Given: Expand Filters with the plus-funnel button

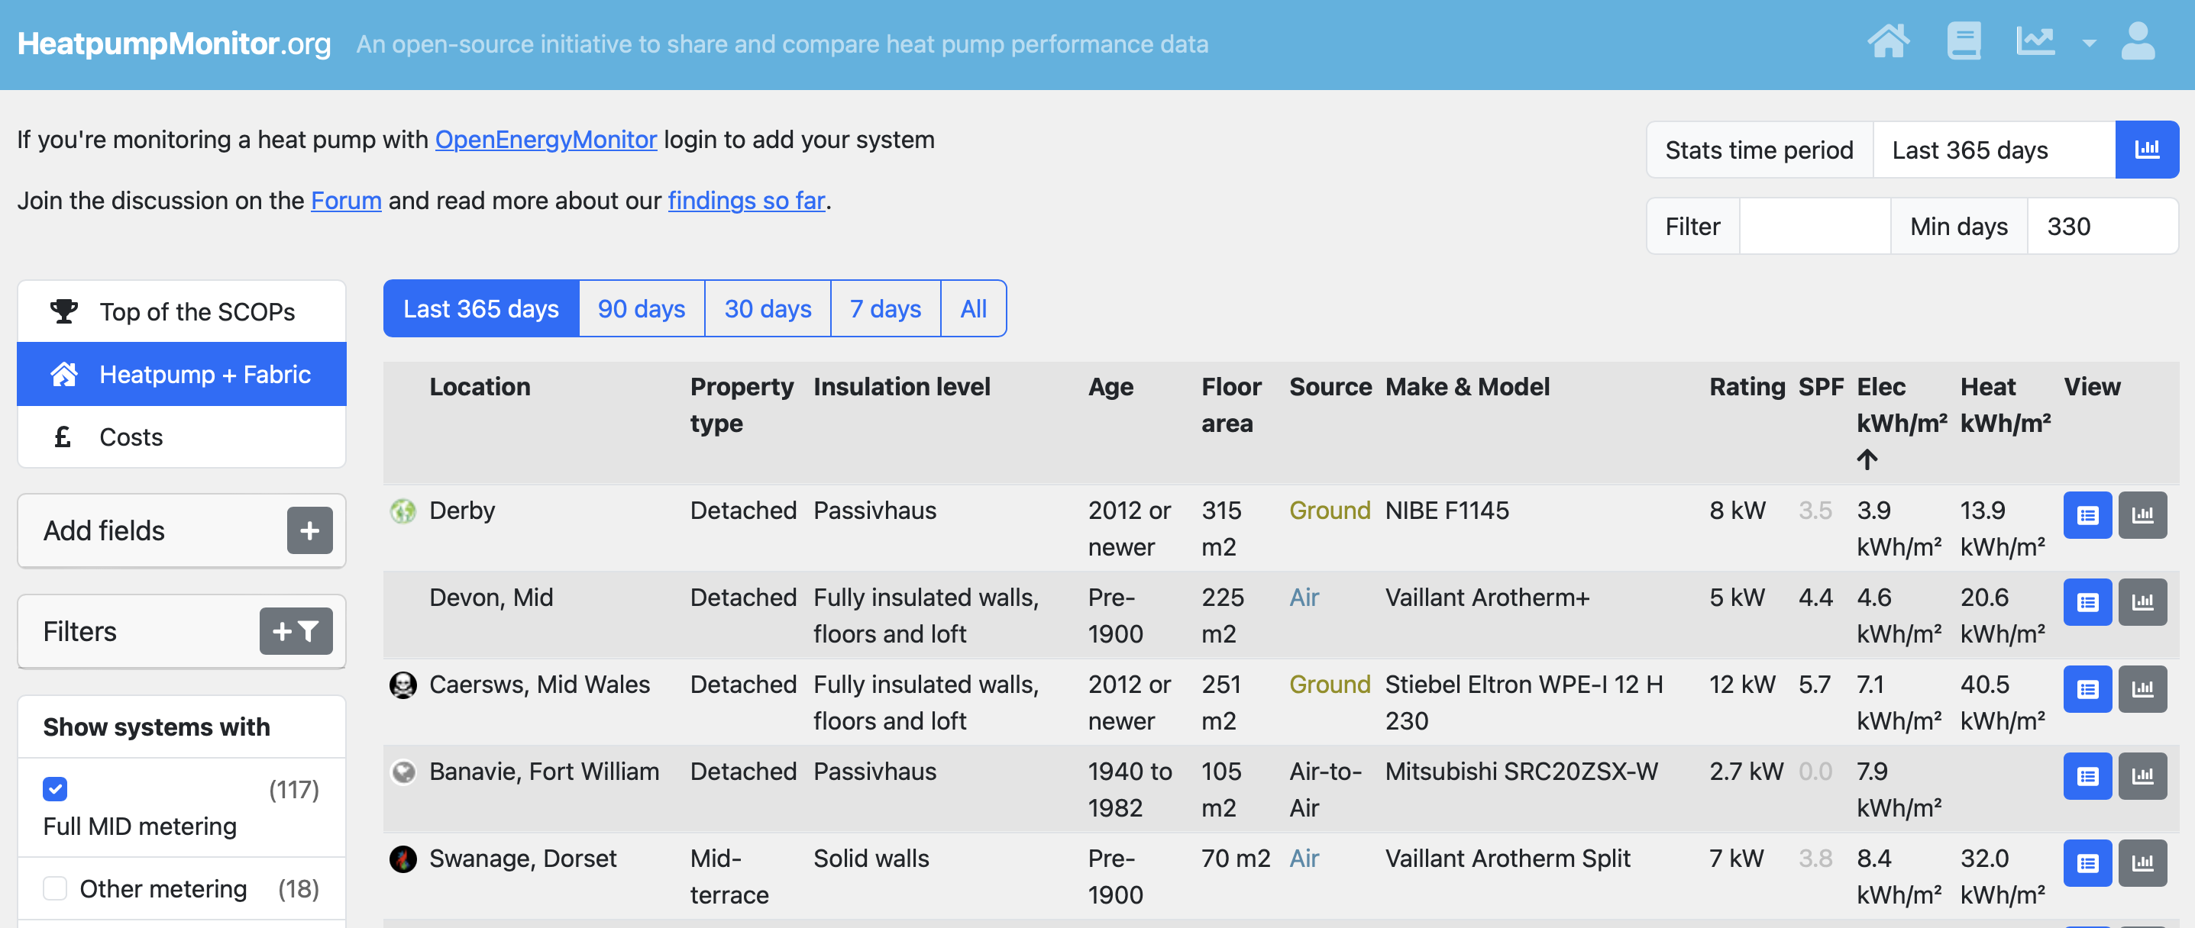Looking at the screenshot, I should [x=296, y=631].
